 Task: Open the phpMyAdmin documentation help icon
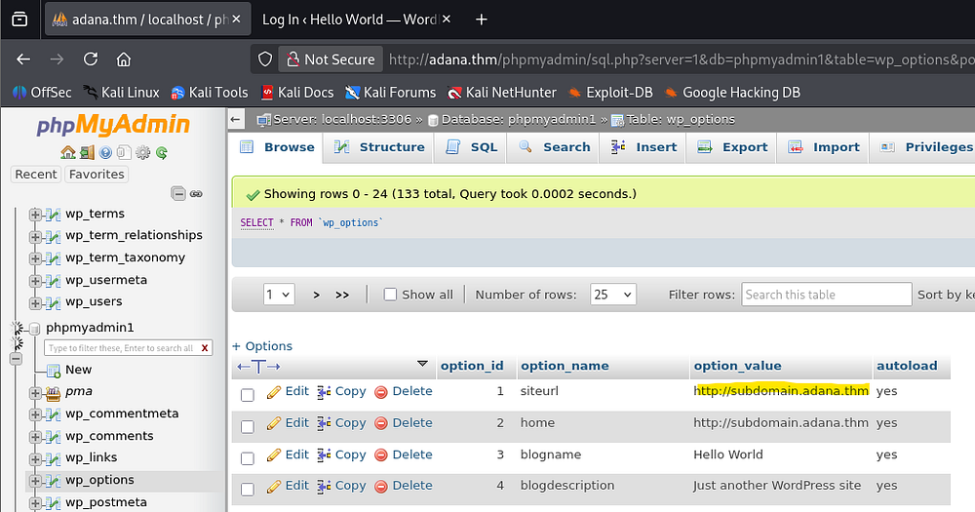[x=105, y=152]
